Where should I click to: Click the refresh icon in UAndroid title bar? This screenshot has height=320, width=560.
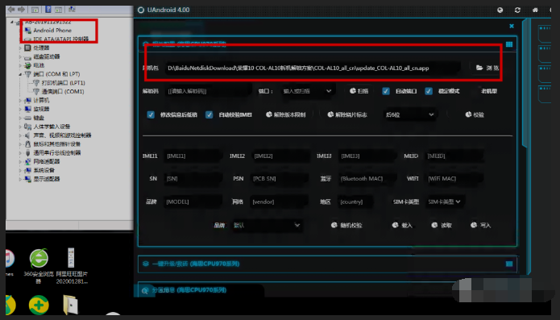tap(517, 10)
